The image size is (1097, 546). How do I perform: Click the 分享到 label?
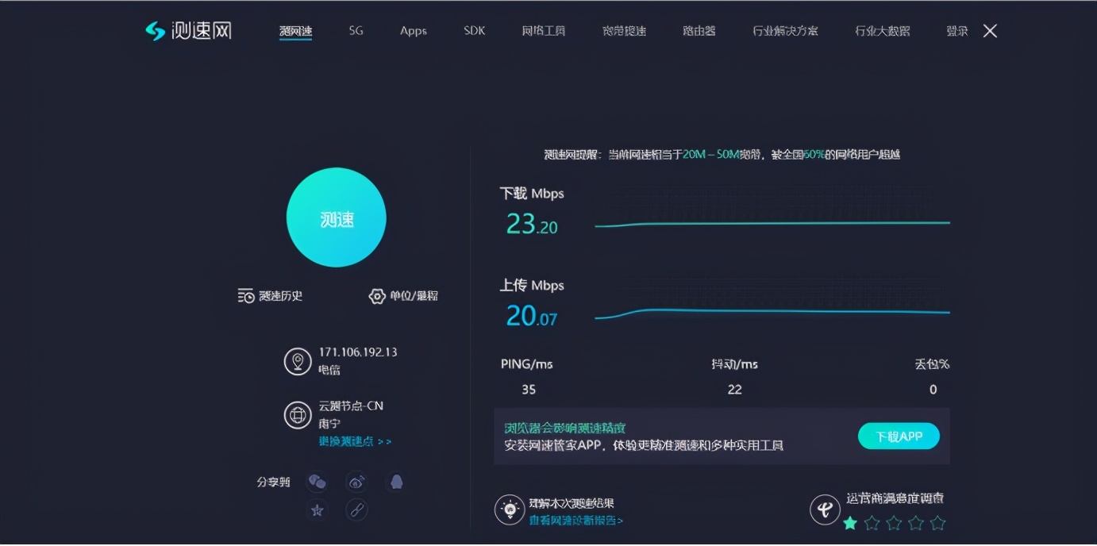coord(273,482)
